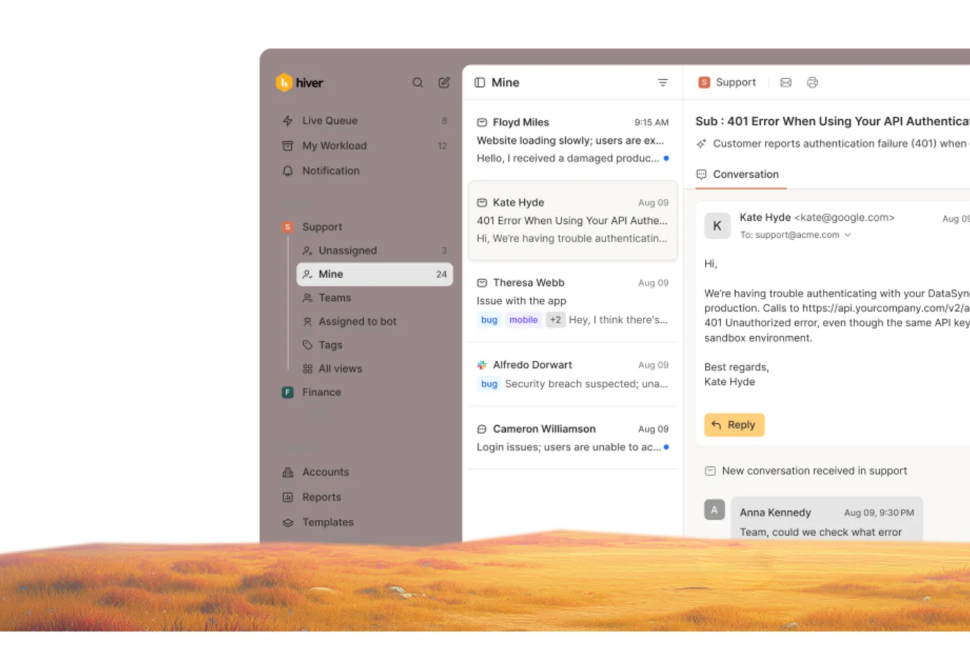Click the Live Queue lightning icon
The image size is (970, 646).
(287, 120)
